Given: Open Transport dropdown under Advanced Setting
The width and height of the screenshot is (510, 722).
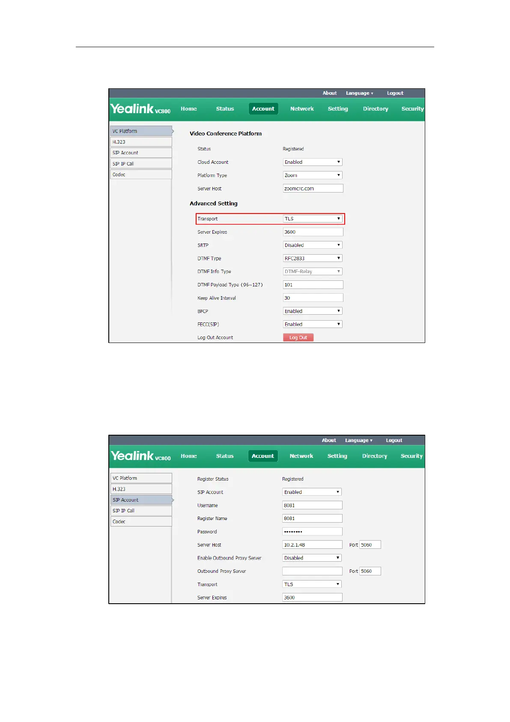Looking at the screenshot, I should [x=313, y=219].
